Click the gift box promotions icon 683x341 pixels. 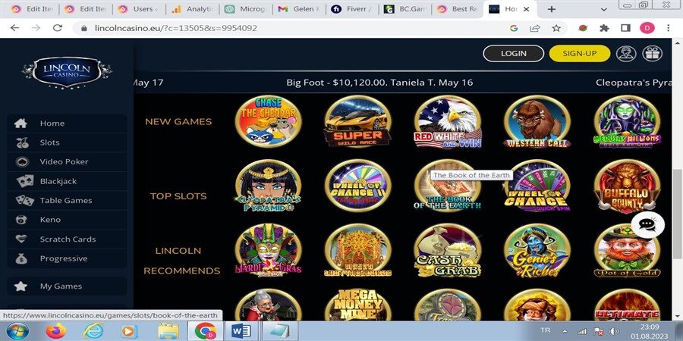tap(652, 54)
